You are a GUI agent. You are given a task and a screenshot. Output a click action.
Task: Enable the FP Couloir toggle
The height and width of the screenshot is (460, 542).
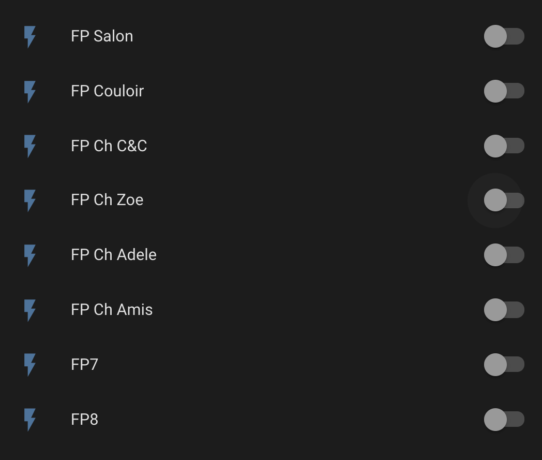click(x=504, y=91)
